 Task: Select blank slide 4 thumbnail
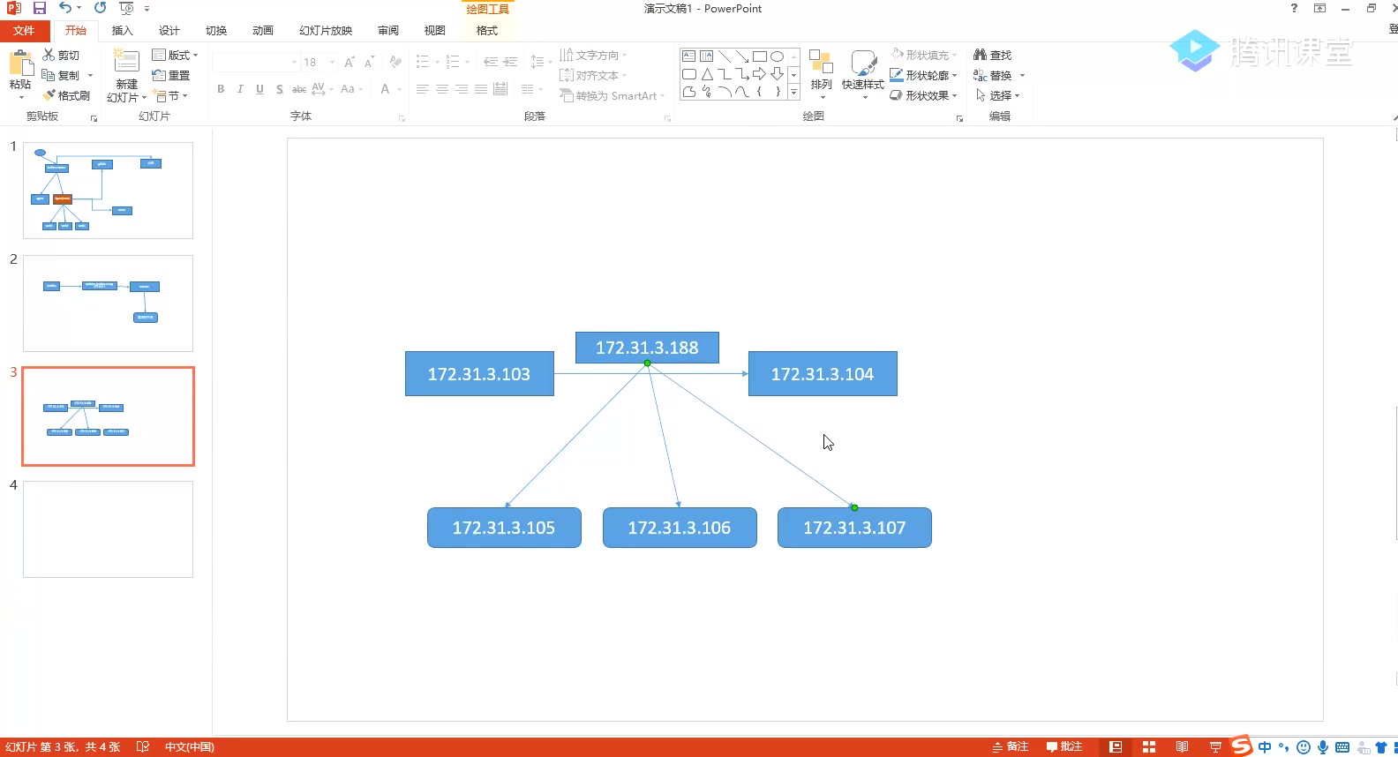click(x=108, y=529)
